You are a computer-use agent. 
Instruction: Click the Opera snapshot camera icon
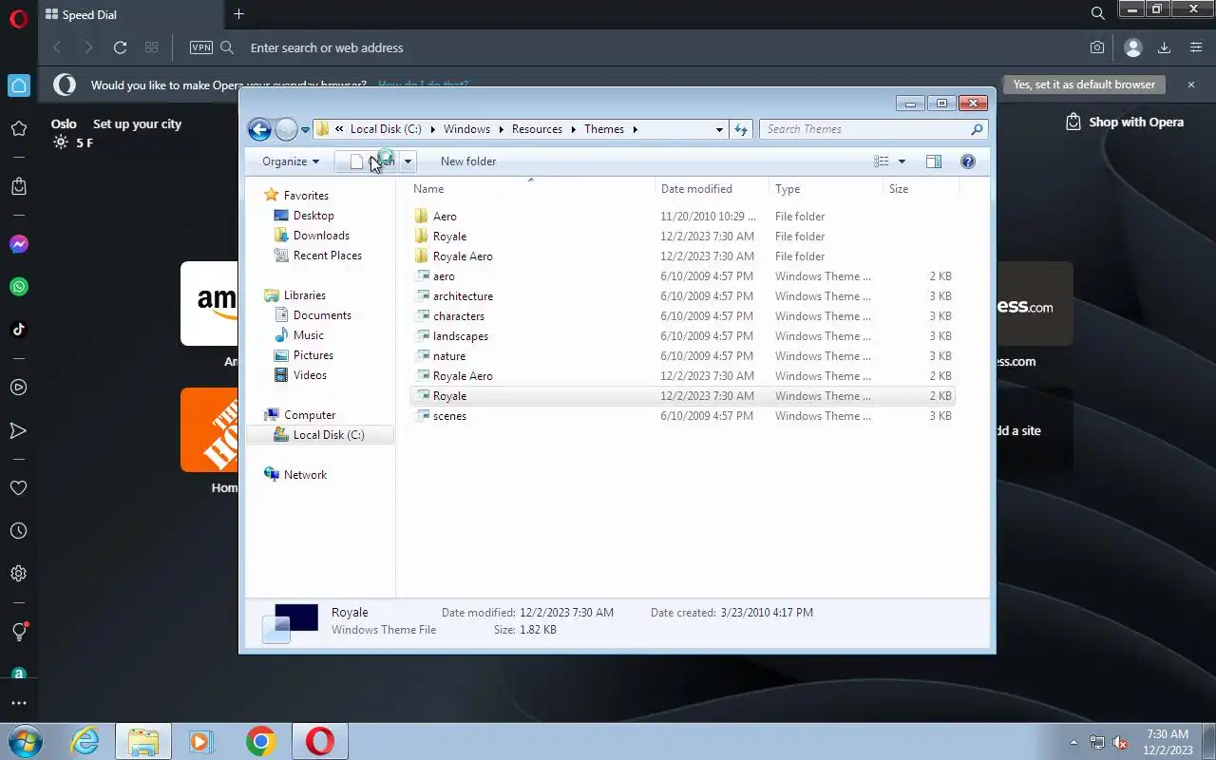coord(1097,47)
